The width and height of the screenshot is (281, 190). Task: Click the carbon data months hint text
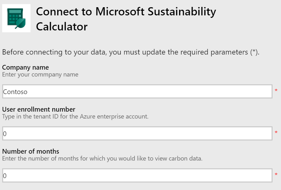[102, 159]
